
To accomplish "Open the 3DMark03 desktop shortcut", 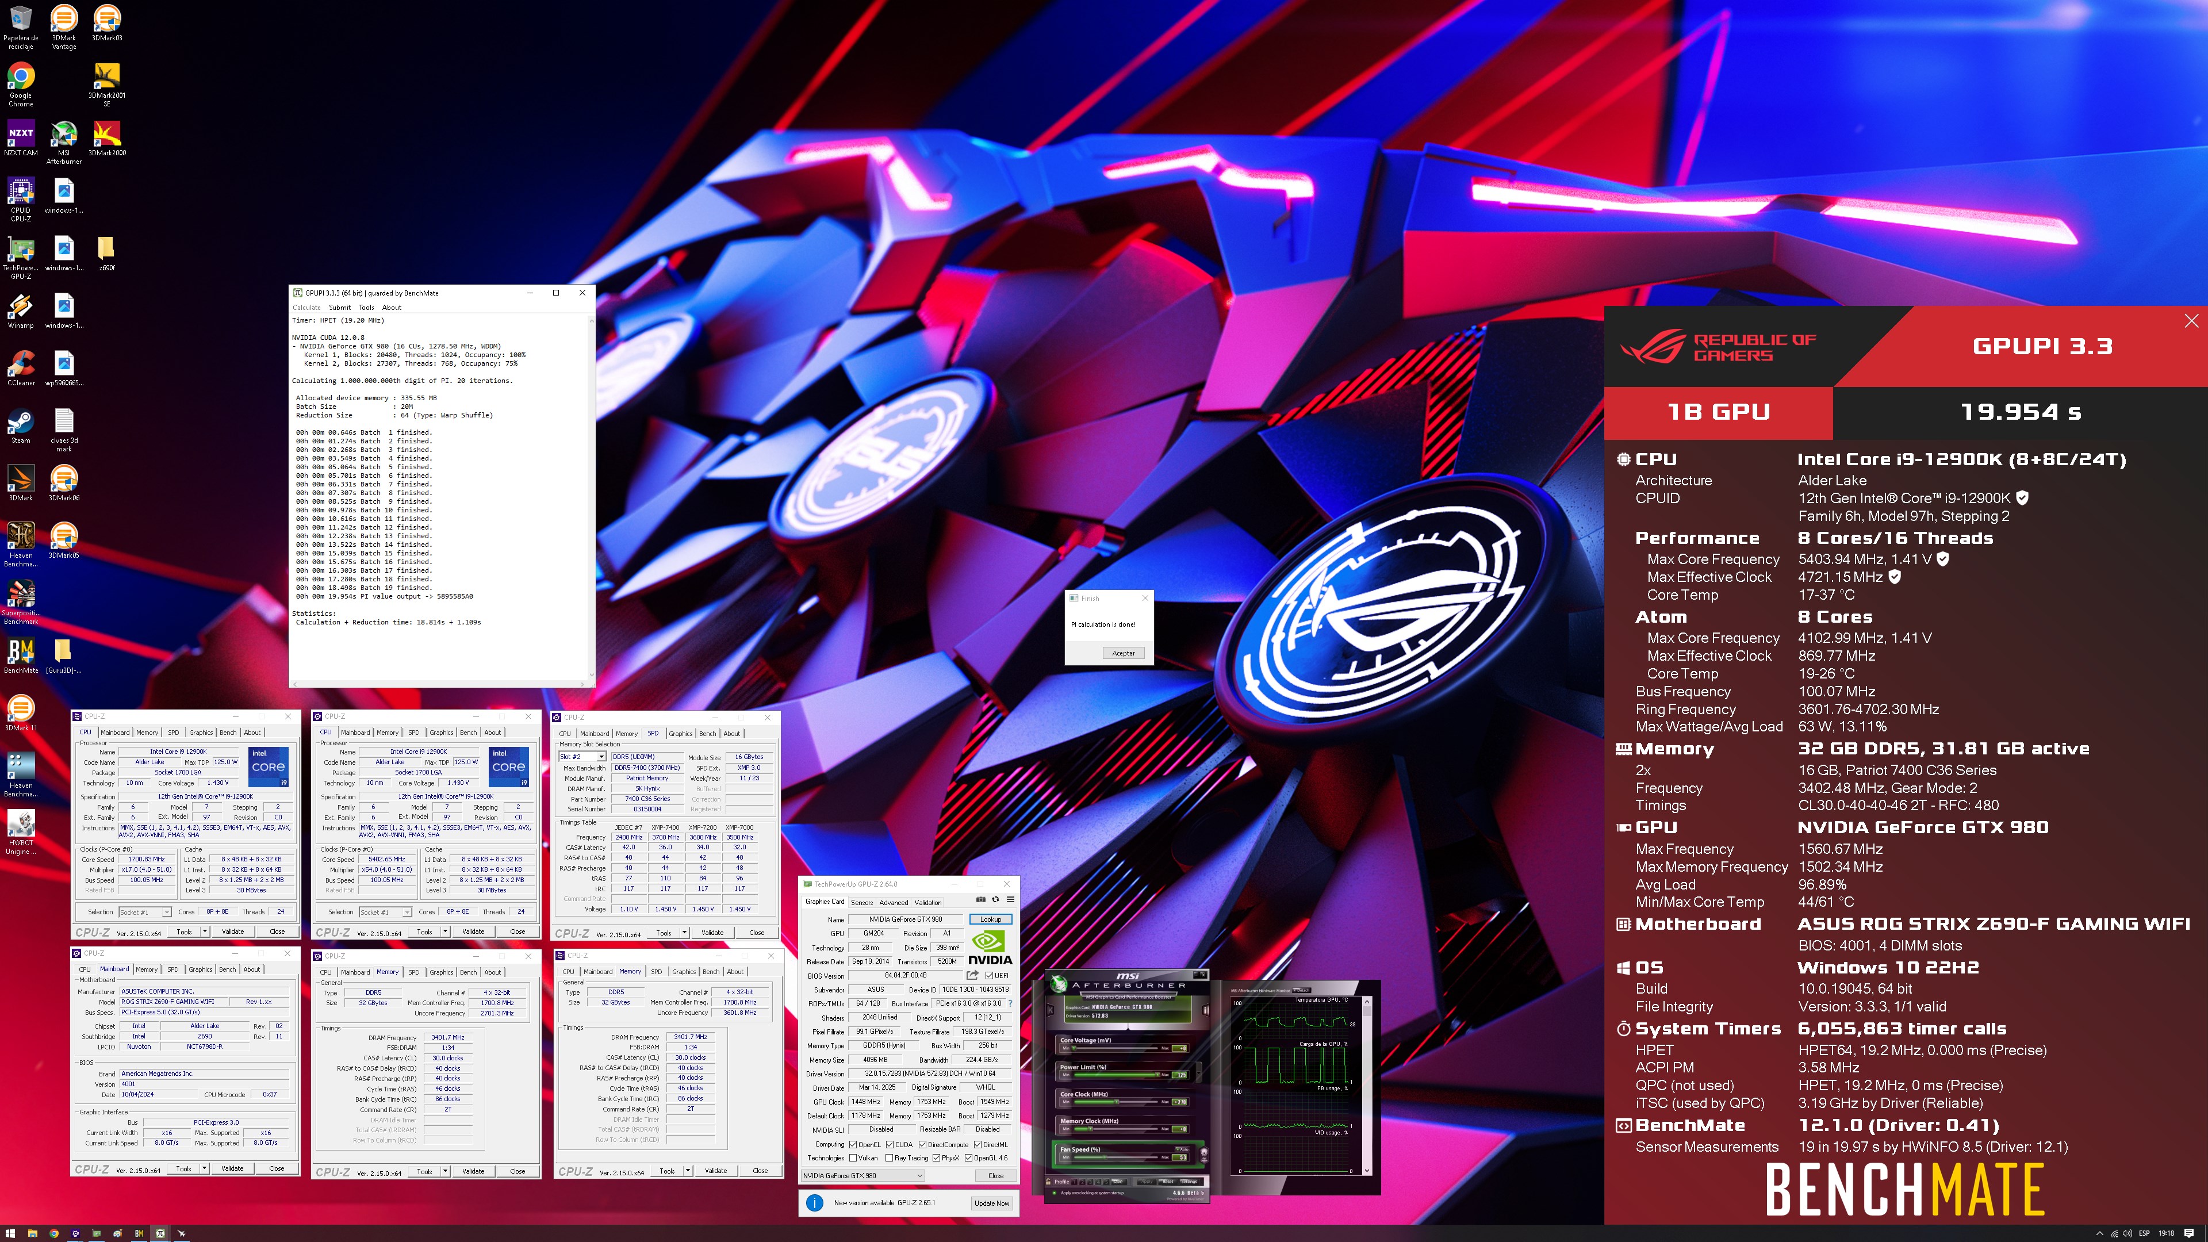I will (x=106, y=23).
